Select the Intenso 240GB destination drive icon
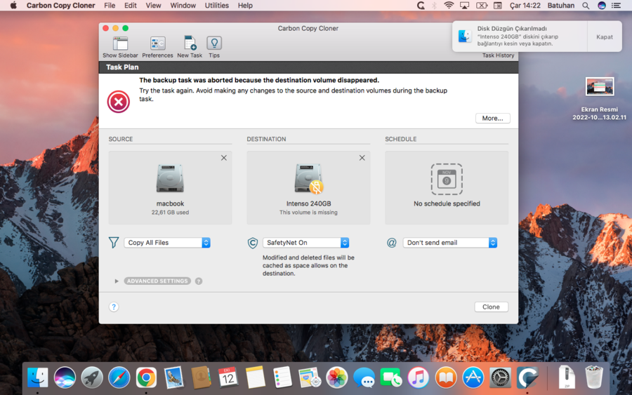Image resolution: width=632 pixels, height=395 pixels. tap(308, 178)
